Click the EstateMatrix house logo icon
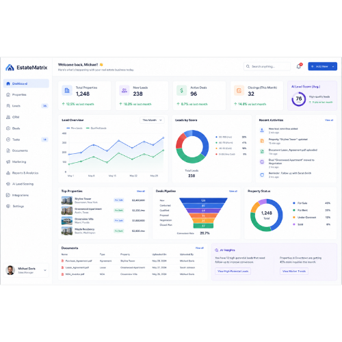The image size is (342, 342). pyautogui.click(x=10, y=67)
